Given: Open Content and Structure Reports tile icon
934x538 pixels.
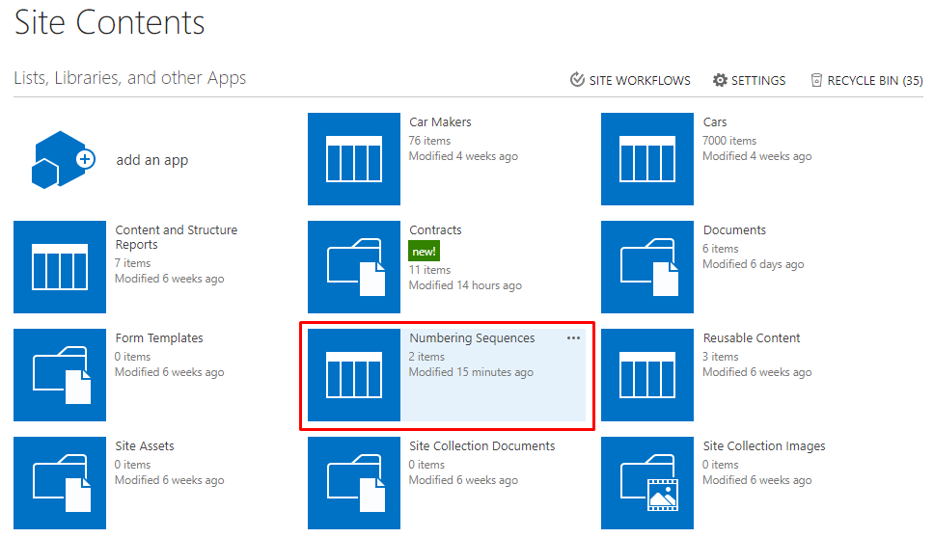Looking at the screenshot, I should [x=60, y=267].
